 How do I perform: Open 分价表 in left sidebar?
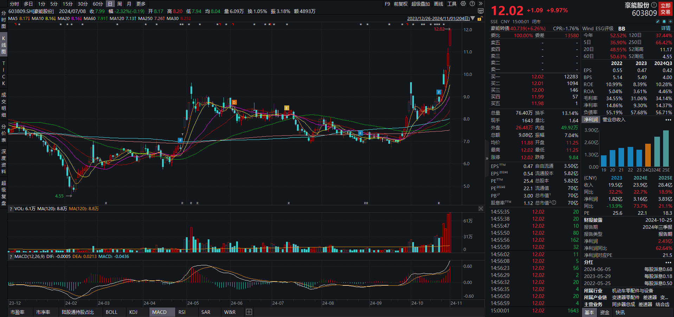(4, 133)
